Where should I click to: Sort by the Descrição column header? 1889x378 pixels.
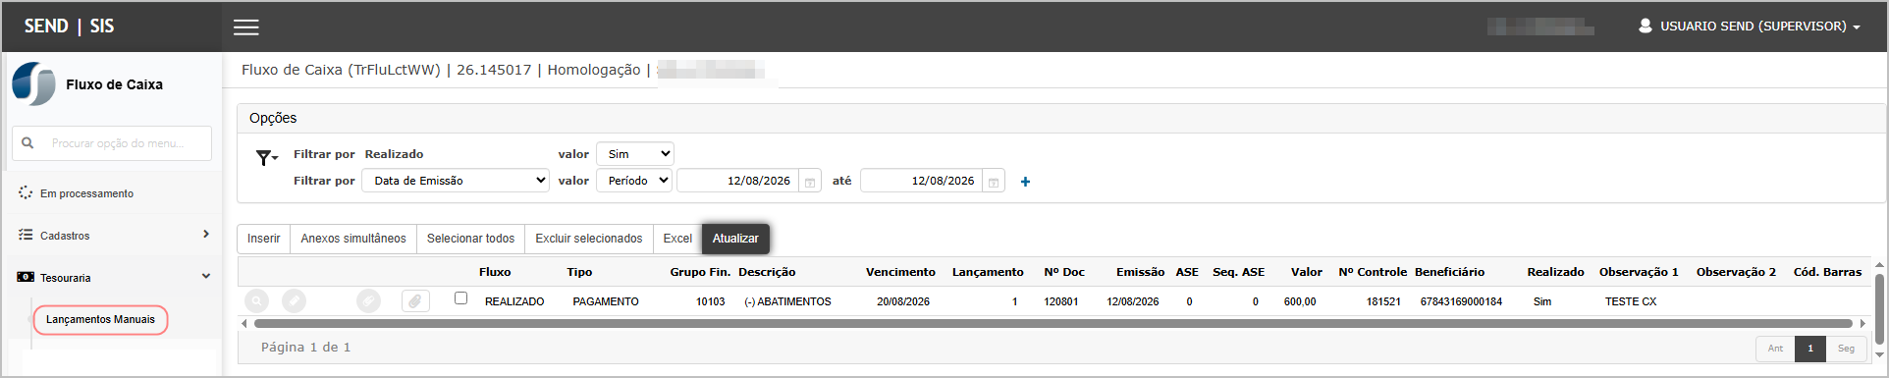coord(767,272)
